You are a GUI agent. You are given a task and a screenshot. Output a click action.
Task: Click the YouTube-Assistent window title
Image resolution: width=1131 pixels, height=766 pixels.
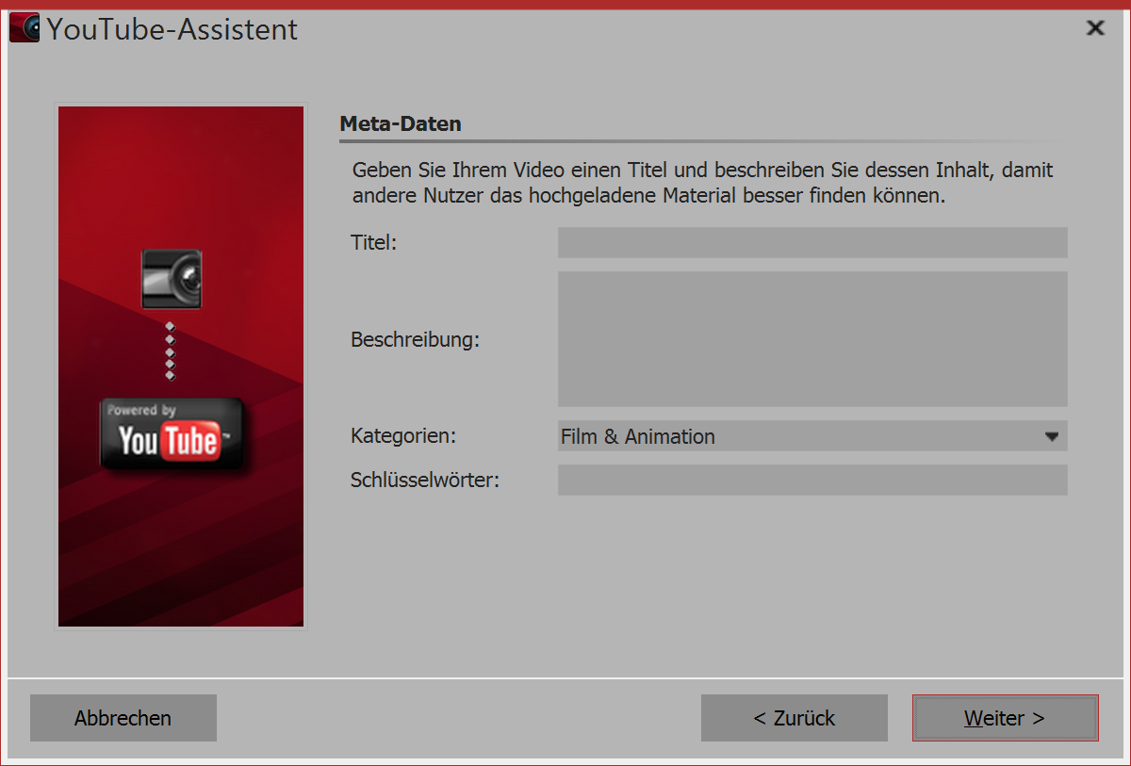172,29
